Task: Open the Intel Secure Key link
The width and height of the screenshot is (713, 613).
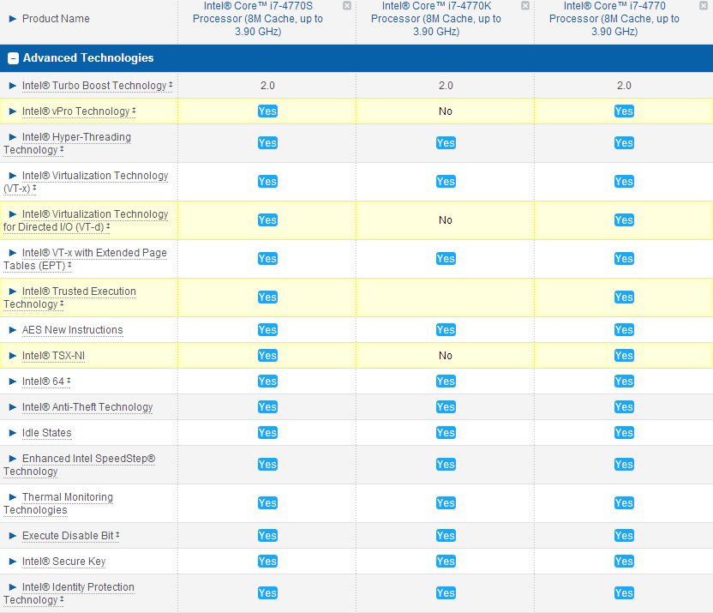Action: pos(63,562)
